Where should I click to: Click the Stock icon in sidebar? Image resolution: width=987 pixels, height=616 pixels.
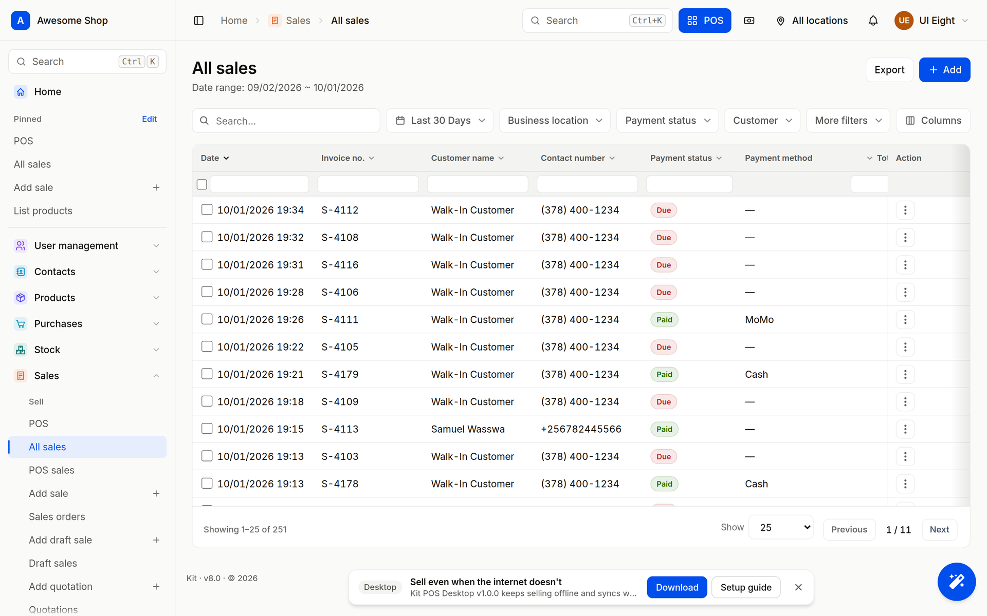pyautogui.click(x=21, y=350)
